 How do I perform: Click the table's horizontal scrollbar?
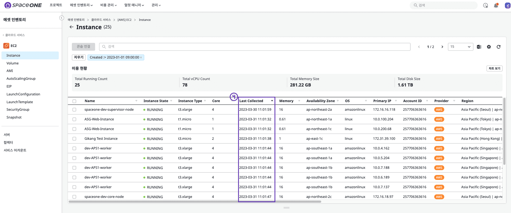195,202
